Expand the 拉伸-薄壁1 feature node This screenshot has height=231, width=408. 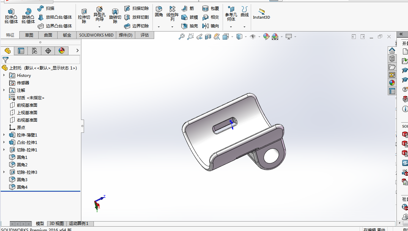[4, 135]
